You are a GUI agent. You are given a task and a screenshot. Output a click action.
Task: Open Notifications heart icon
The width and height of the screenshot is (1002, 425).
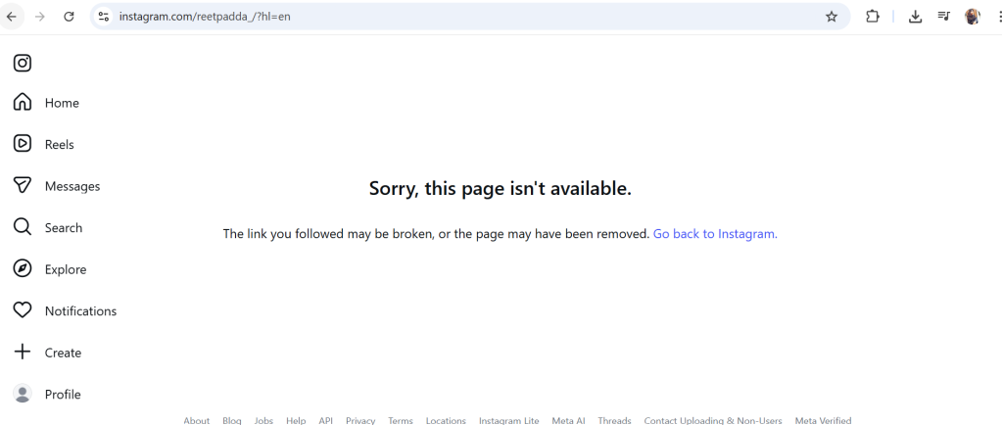(23, 310)
